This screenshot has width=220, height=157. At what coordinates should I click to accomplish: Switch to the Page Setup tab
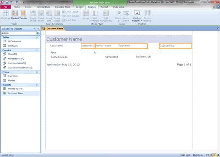(x=119, y=7)
